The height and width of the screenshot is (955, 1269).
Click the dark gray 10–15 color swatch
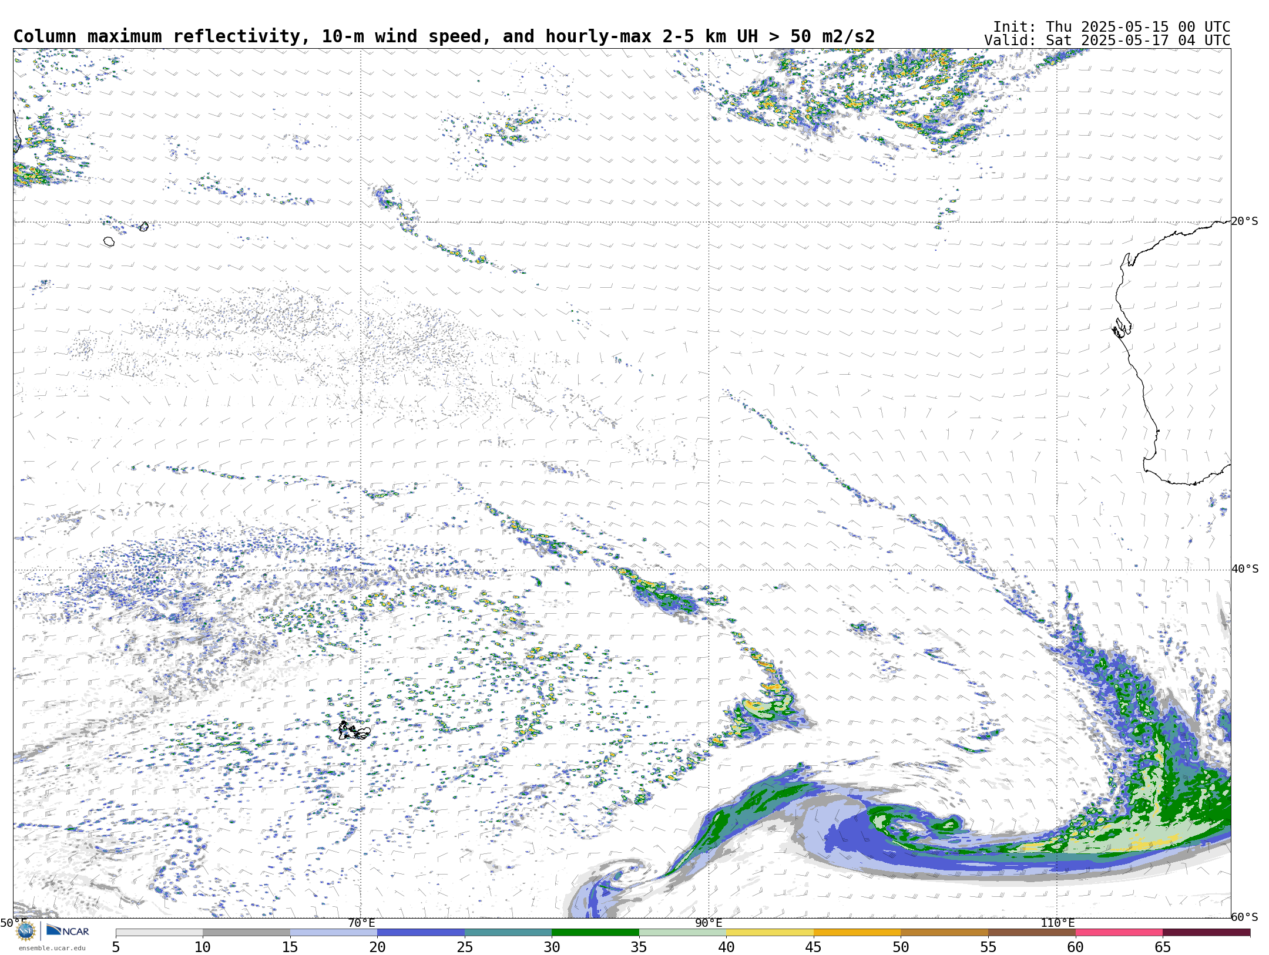246,933
